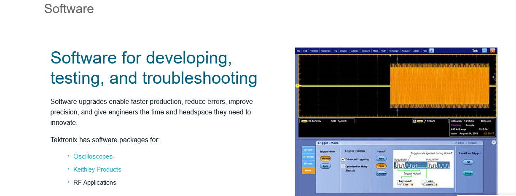Open the Math menu
Screen dimensions: 516x196
click(x=384, y=50)
